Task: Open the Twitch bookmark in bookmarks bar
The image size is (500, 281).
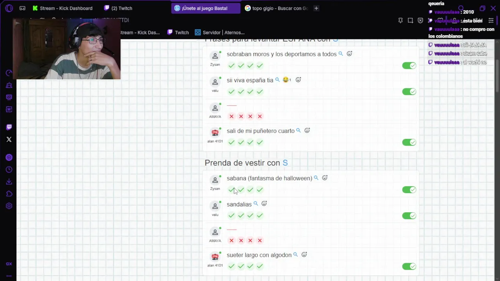Action: tap(178, 32)
